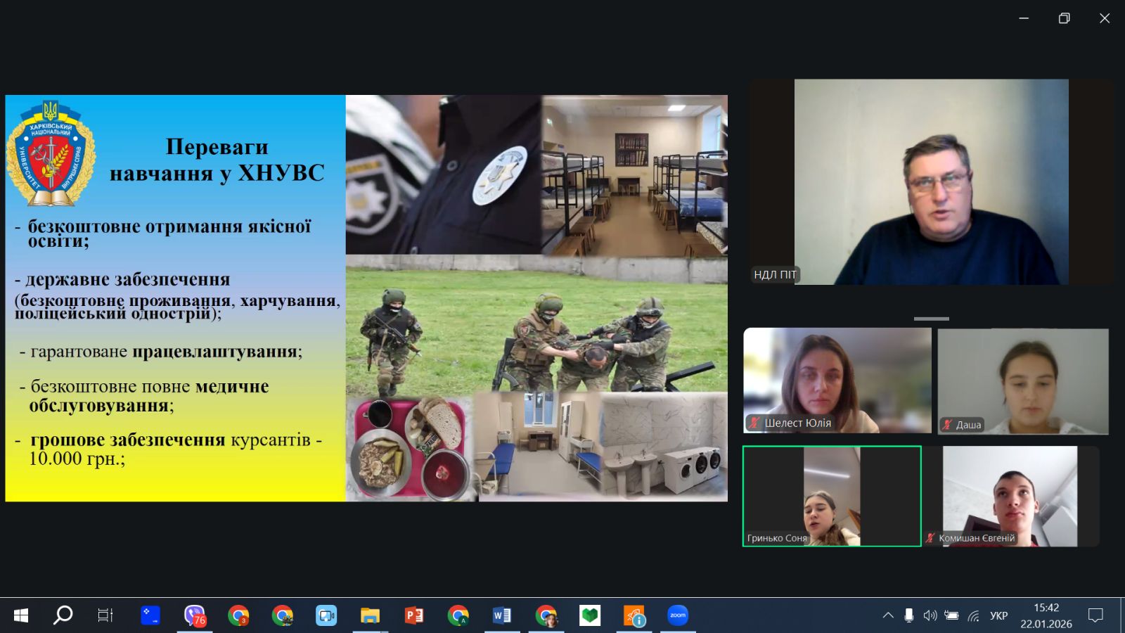Viewport: 1125px width, 633px height.
Task: Open the Zoom app in the taskbar
Action: pyautogui.click(x=677, y=615)
